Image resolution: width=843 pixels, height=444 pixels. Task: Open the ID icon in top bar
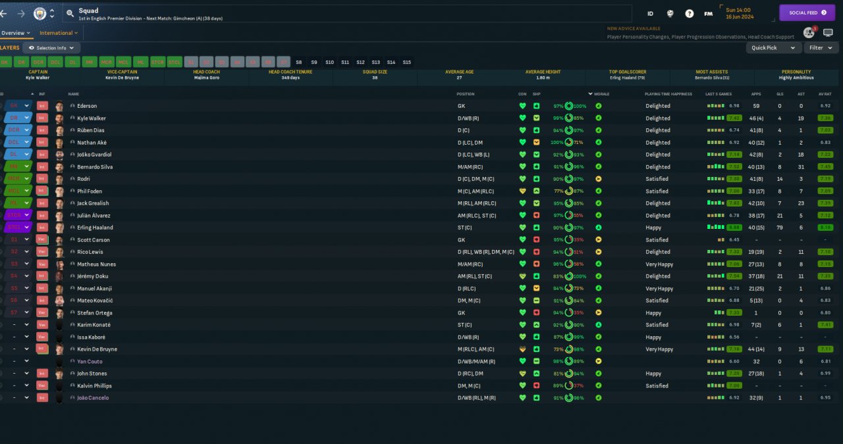tap(651, 13)
